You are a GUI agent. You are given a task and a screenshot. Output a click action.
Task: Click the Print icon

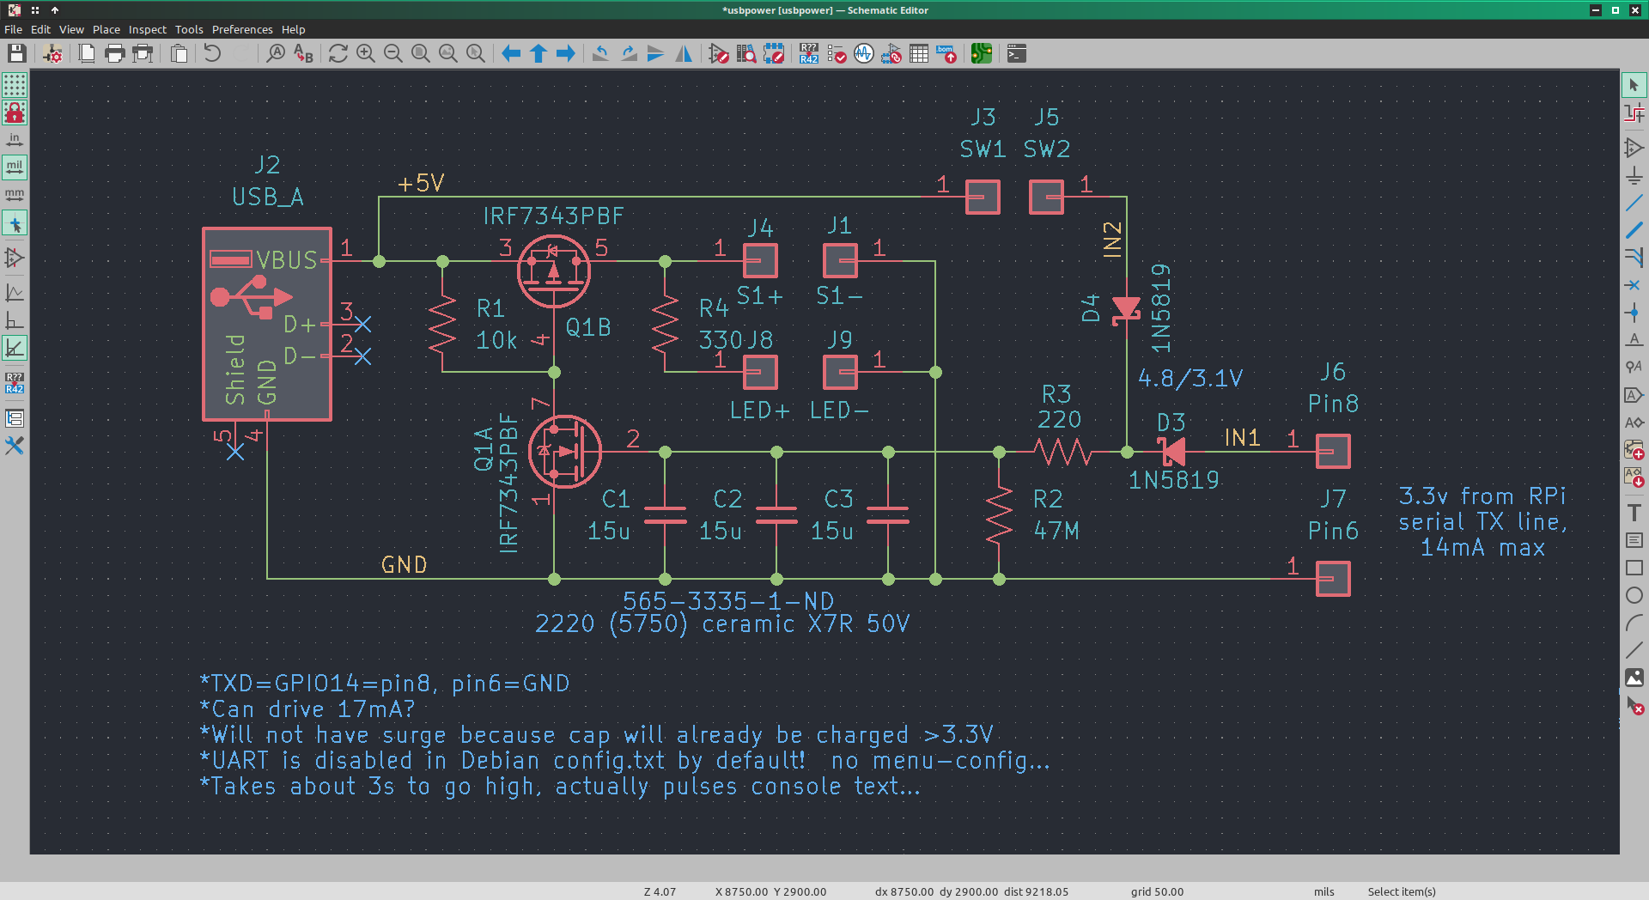click(x=114, y=53)
